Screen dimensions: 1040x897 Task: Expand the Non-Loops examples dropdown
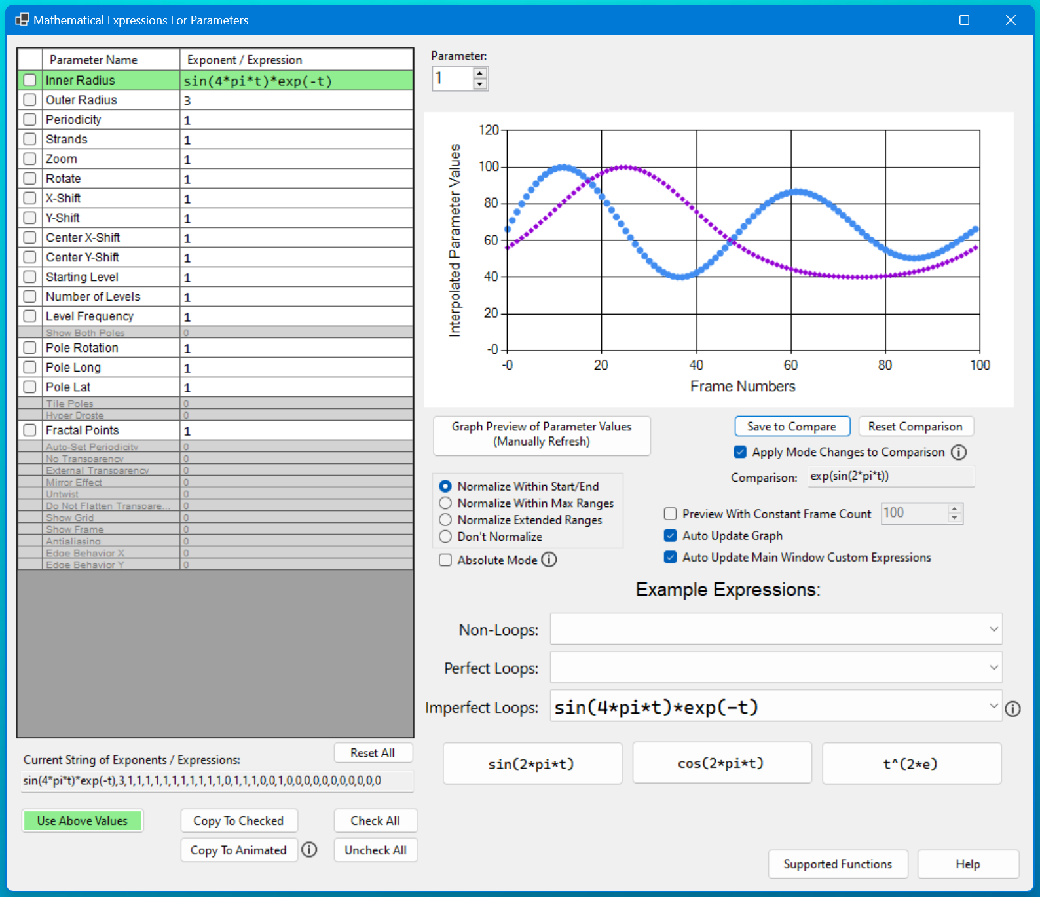click(x=994, y=630)
